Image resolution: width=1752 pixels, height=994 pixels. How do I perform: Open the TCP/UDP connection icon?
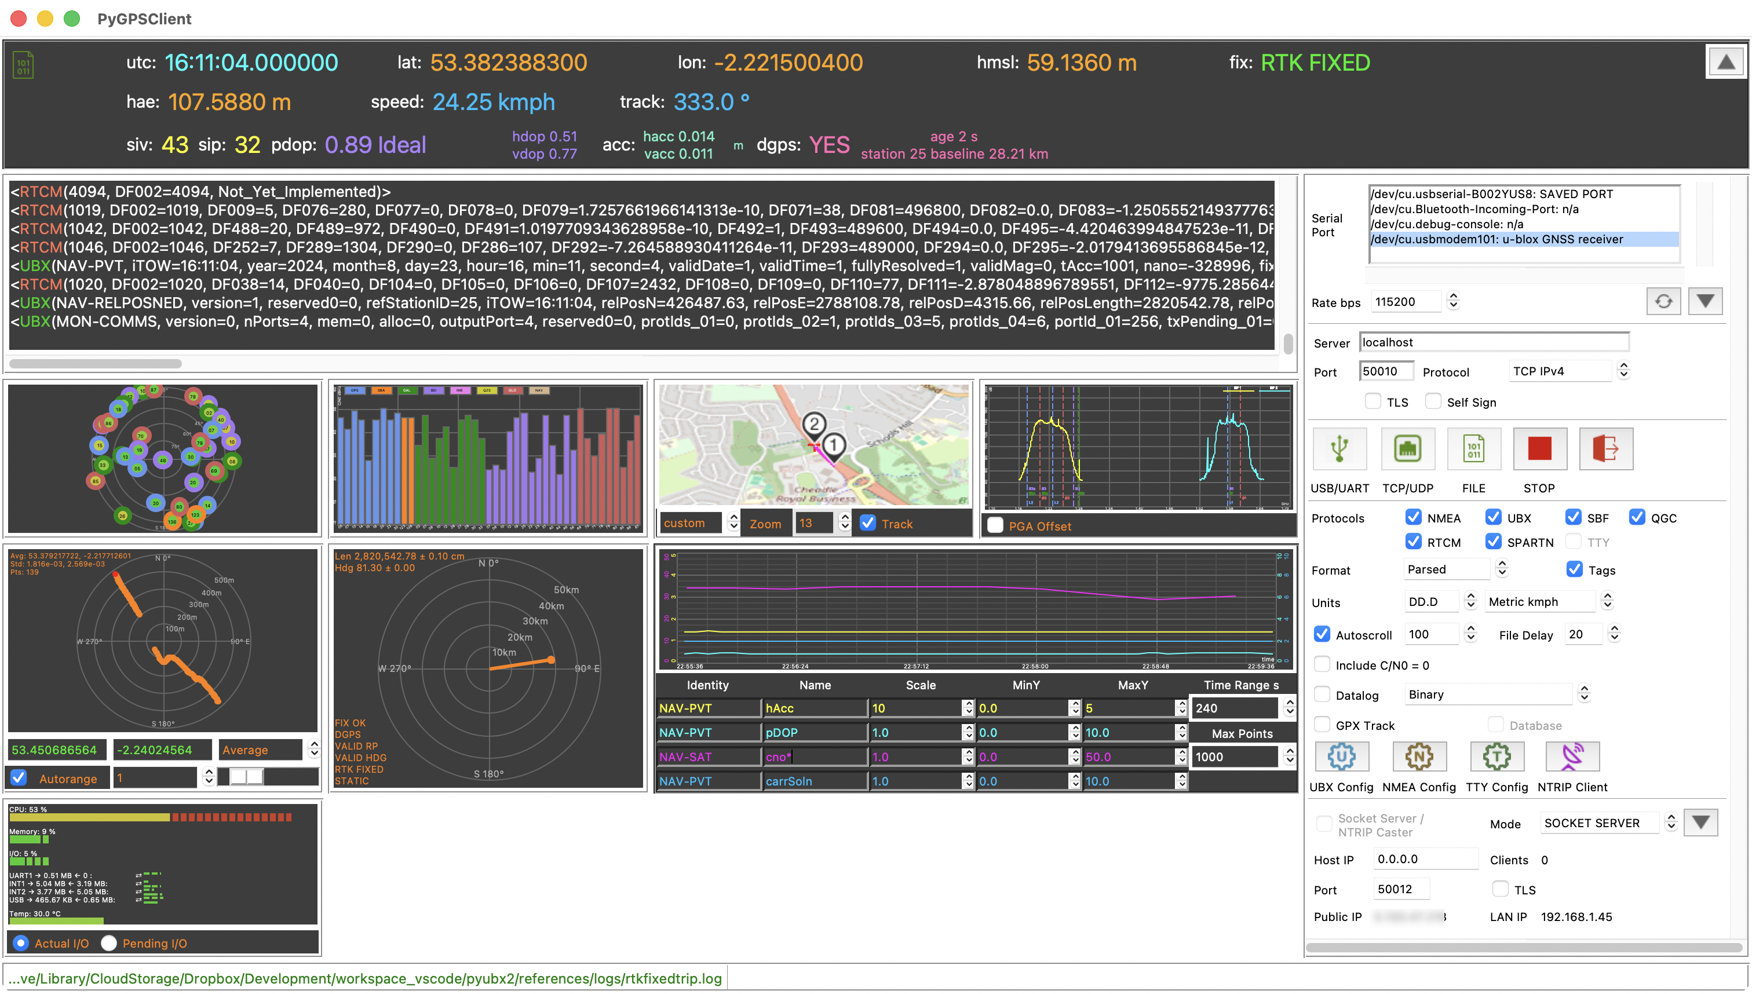pos(1408,450)
